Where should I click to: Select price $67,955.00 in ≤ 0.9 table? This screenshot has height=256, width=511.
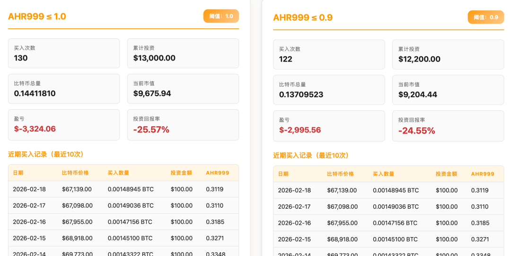(x=342, y=223)
